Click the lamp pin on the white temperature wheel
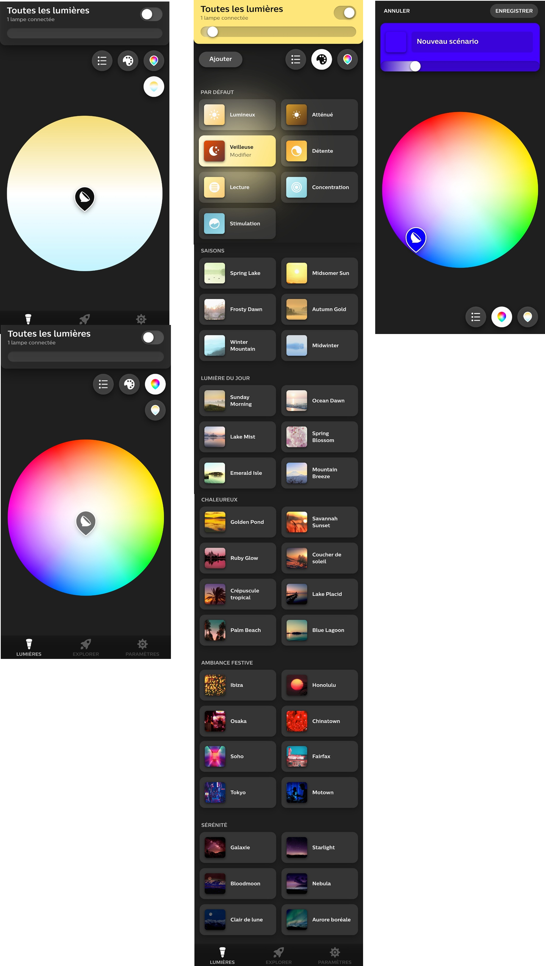The image size is (545, 966). tap(85, 198)
